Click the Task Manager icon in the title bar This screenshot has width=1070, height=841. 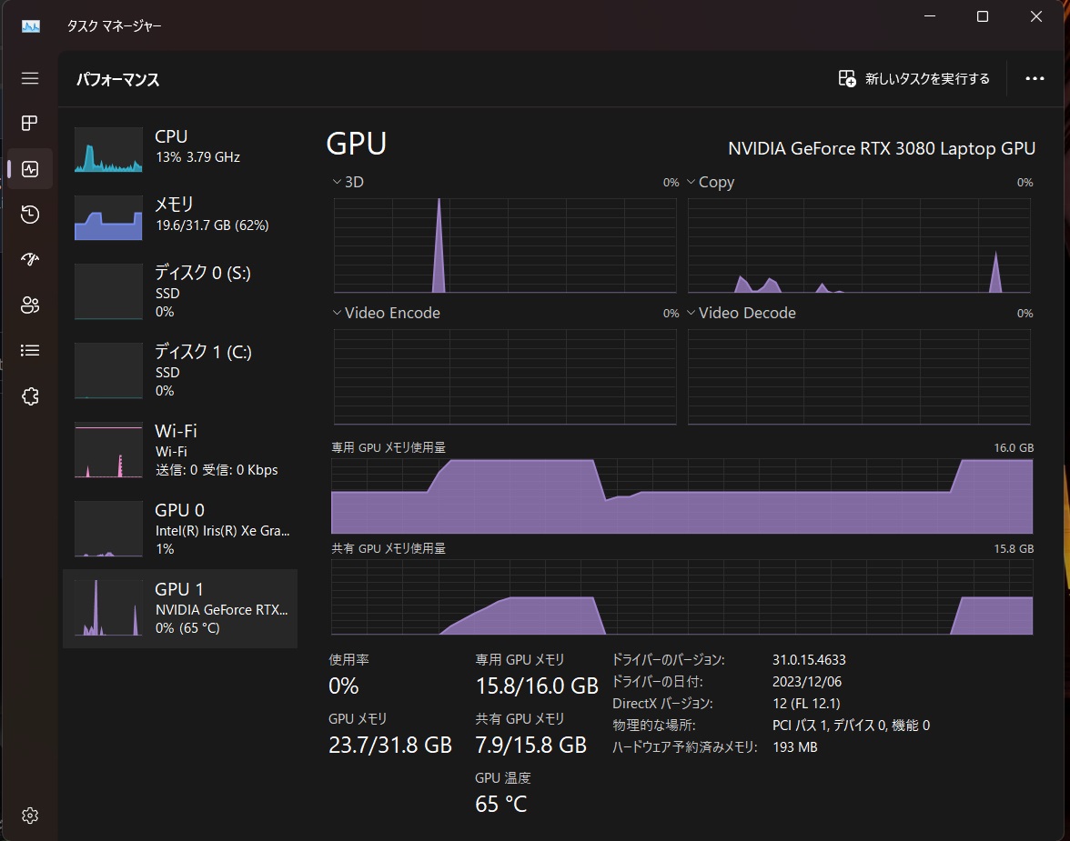pyautogui.click(x=30, y=25)
